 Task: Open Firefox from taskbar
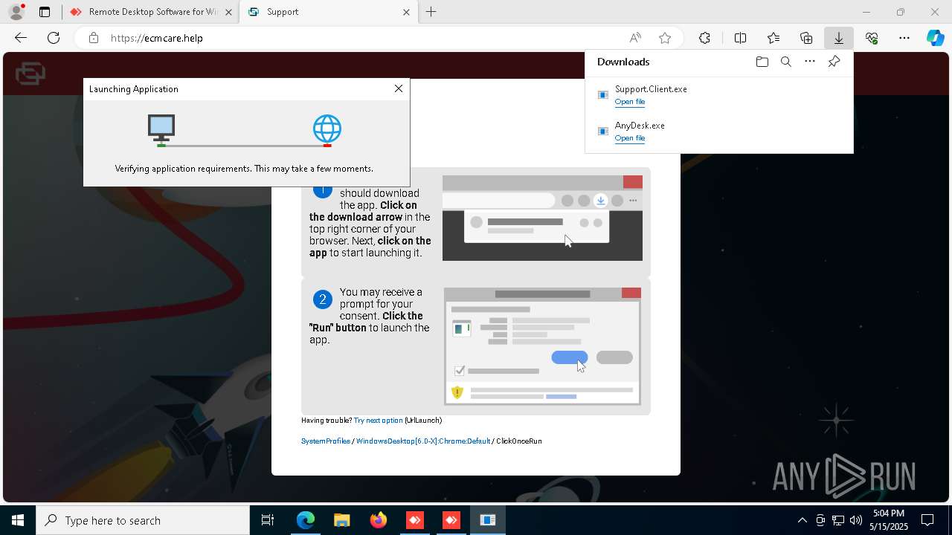pyautogui.click(x=378, y=520)
